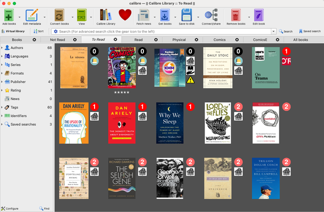Image resolution: width=324 pixels, height=212 pixels.
Task: Switch to the Read tab
Action: 139,40
